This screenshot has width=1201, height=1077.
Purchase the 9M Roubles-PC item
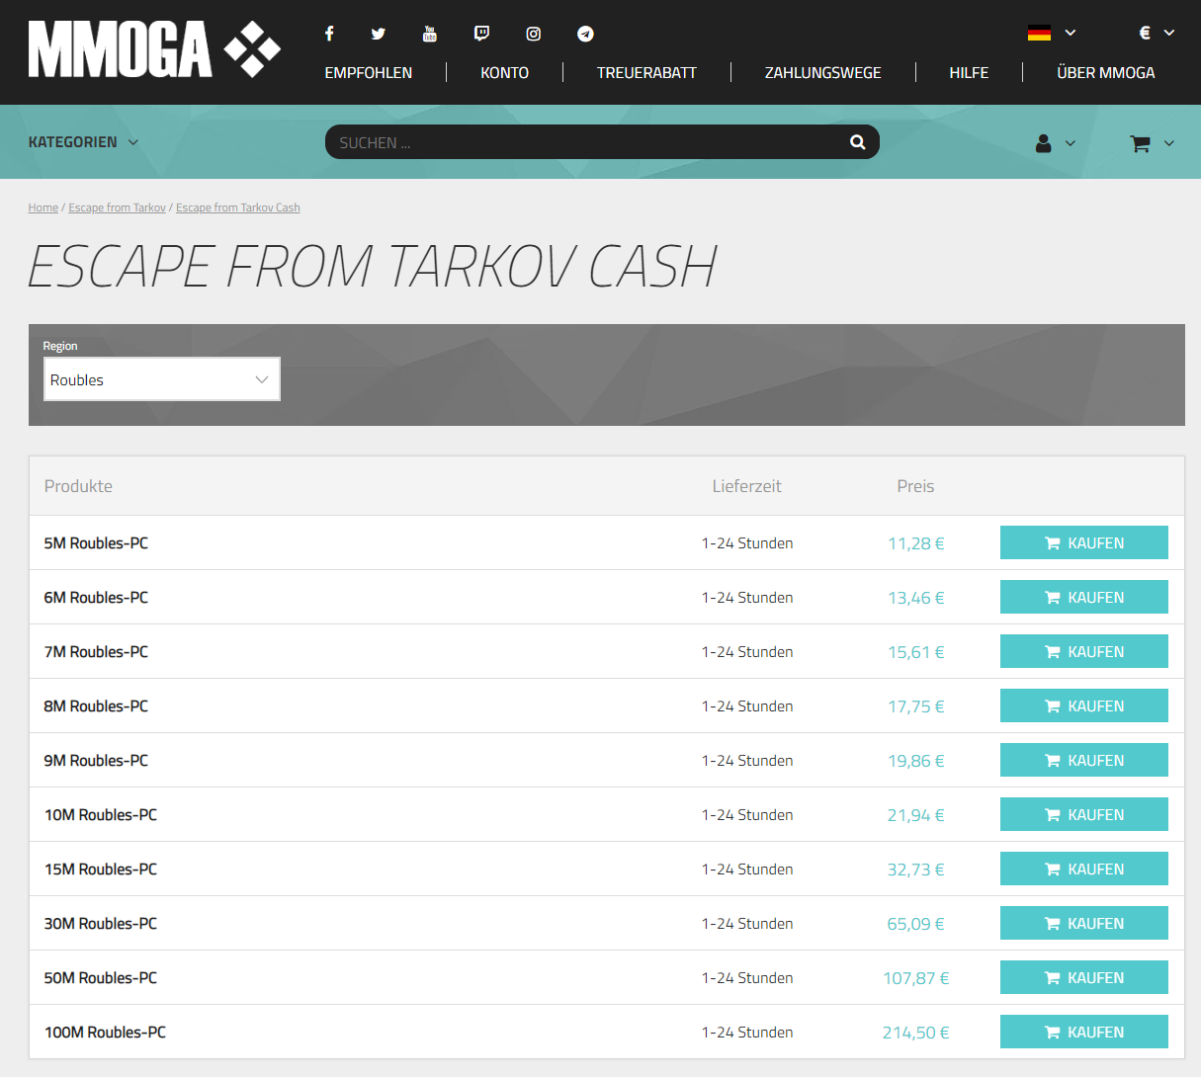pos(1084,760)
